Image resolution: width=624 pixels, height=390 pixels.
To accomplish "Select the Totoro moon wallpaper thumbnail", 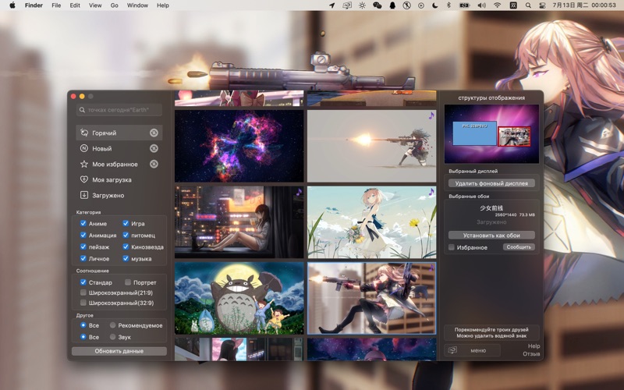I will pos(239,298).
